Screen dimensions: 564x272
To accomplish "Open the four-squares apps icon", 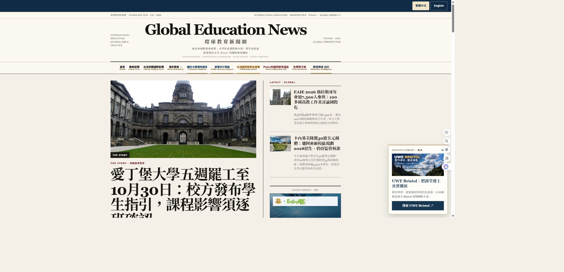I will (x=446, y=158).
